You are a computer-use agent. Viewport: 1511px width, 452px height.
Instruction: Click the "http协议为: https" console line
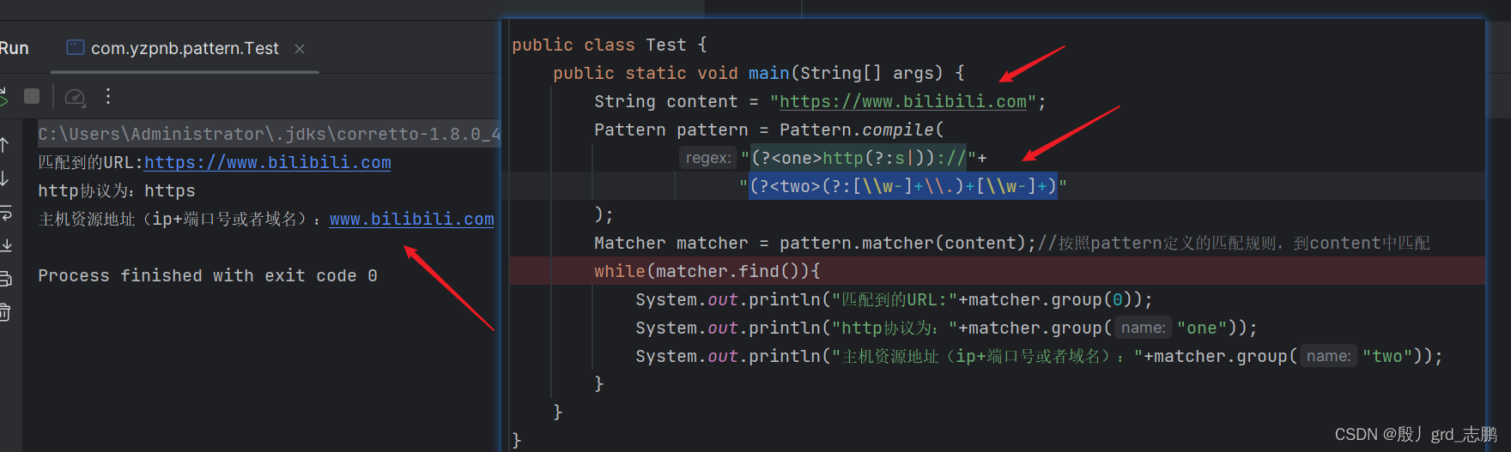pyautogui.click(x=117, y=190)
